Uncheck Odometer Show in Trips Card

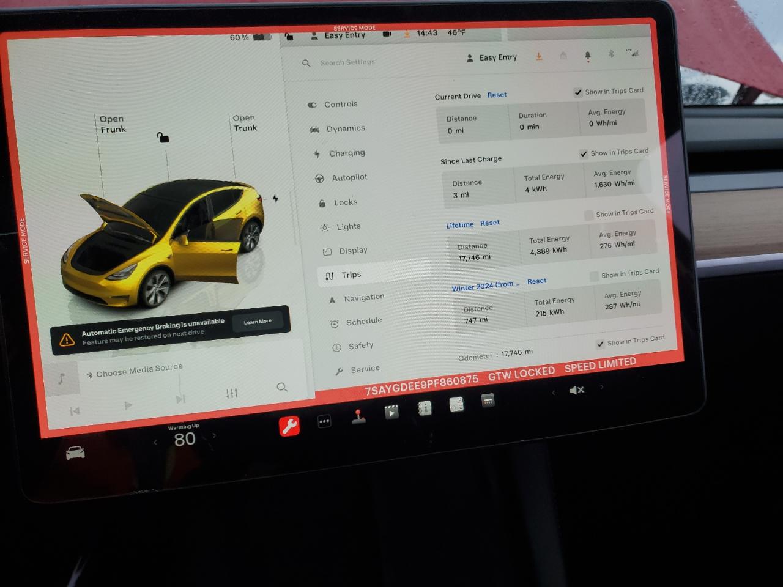(x=600, y=344)
